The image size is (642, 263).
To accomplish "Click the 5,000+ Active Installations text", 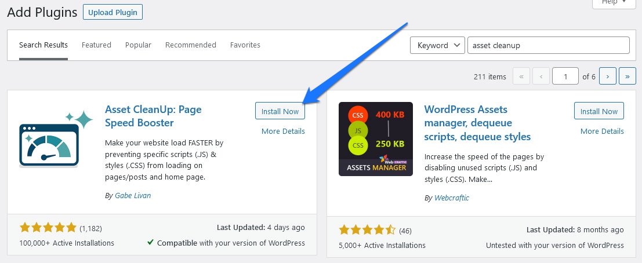I will [382, 246].
